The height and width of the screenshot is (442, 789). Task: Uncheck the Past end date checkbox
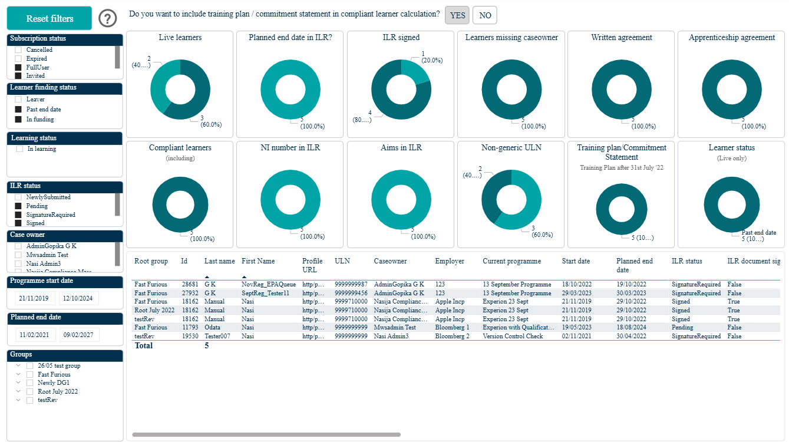click(18, 110)
